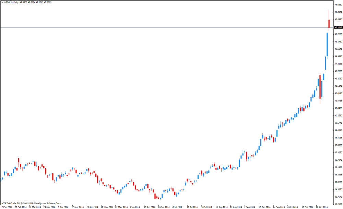This screenshot has height=209, width=343.
Task: Click price label 33.2165
Action: [x=338, y=204]
